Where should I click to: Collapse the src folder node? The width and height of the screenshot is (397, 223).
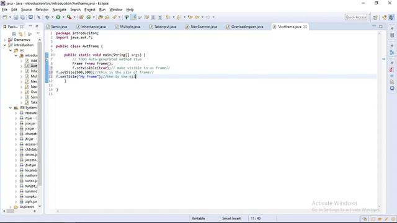pyautogui.click(x=11, y=50)
